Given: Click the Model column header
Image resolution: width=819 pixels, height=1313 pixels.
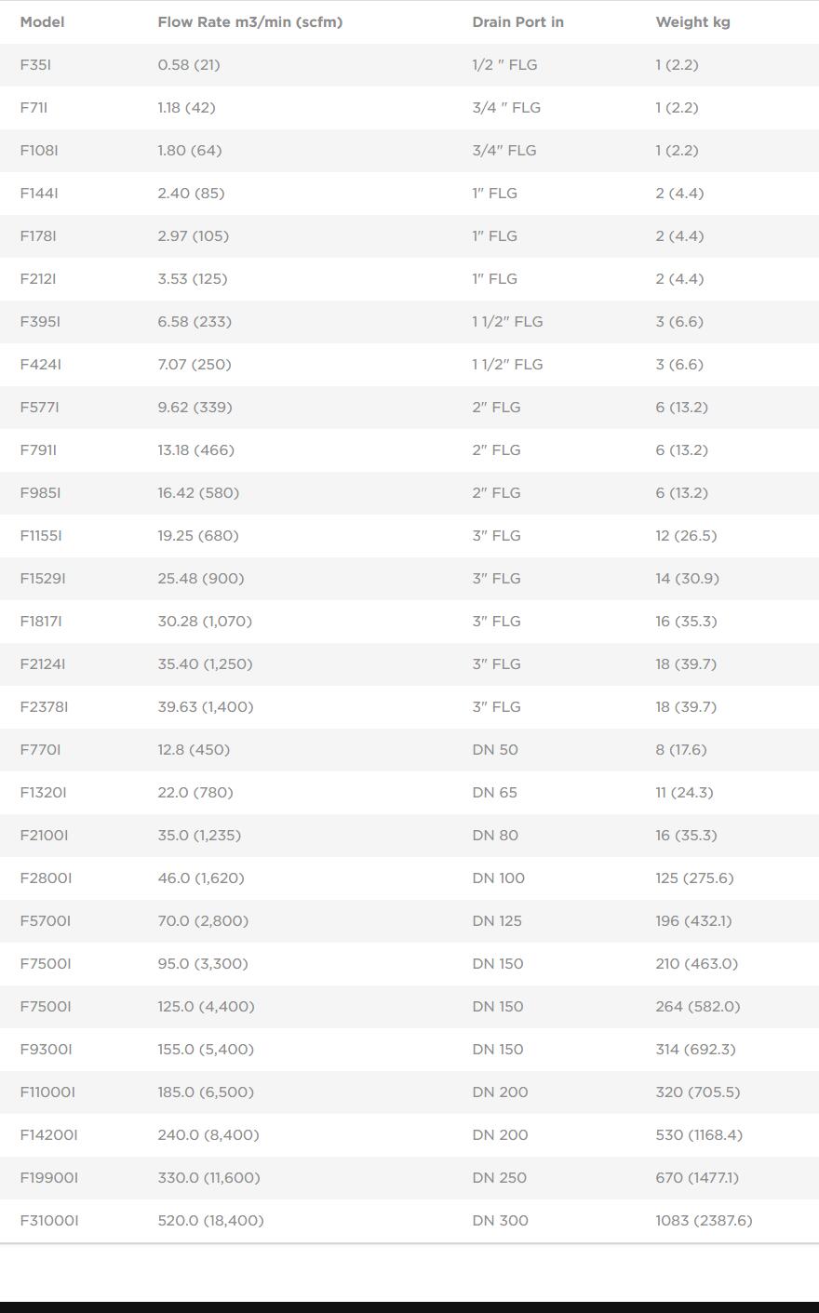Looking at the screenshot, I should coord(42,22).
